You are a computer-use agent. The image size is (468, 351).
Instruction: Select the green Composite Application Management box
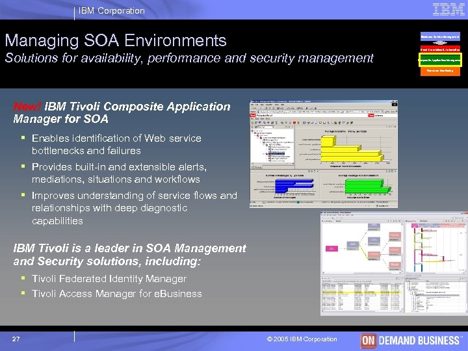pyautogui.click(x=440, y=60)
